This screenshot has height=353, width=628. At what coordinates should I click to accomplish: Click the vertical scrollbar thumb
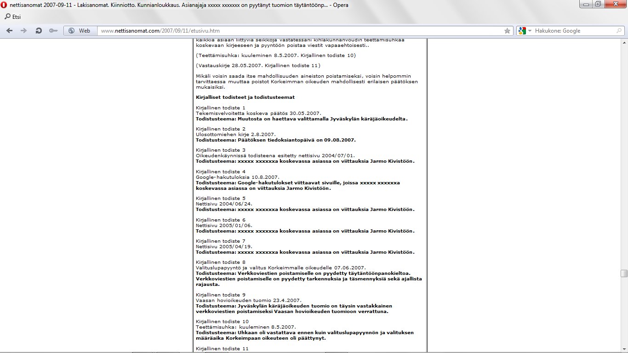(x=624, y=273)
